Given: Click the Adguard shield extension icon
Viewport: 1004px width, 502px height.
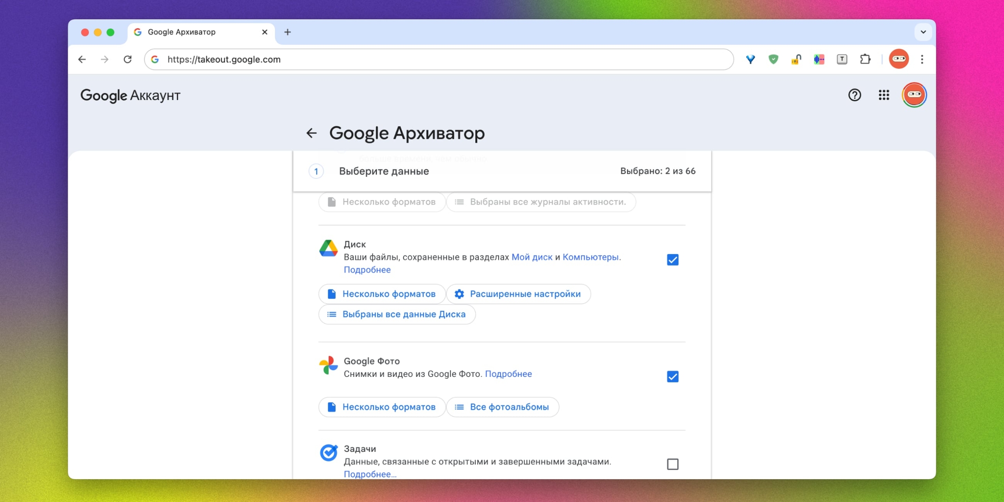Looking at the screenshot, I should coord(773,59).
